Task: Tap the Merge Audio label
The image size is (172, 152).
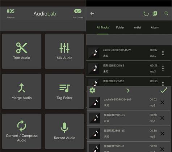Action: tap(22, 98)
